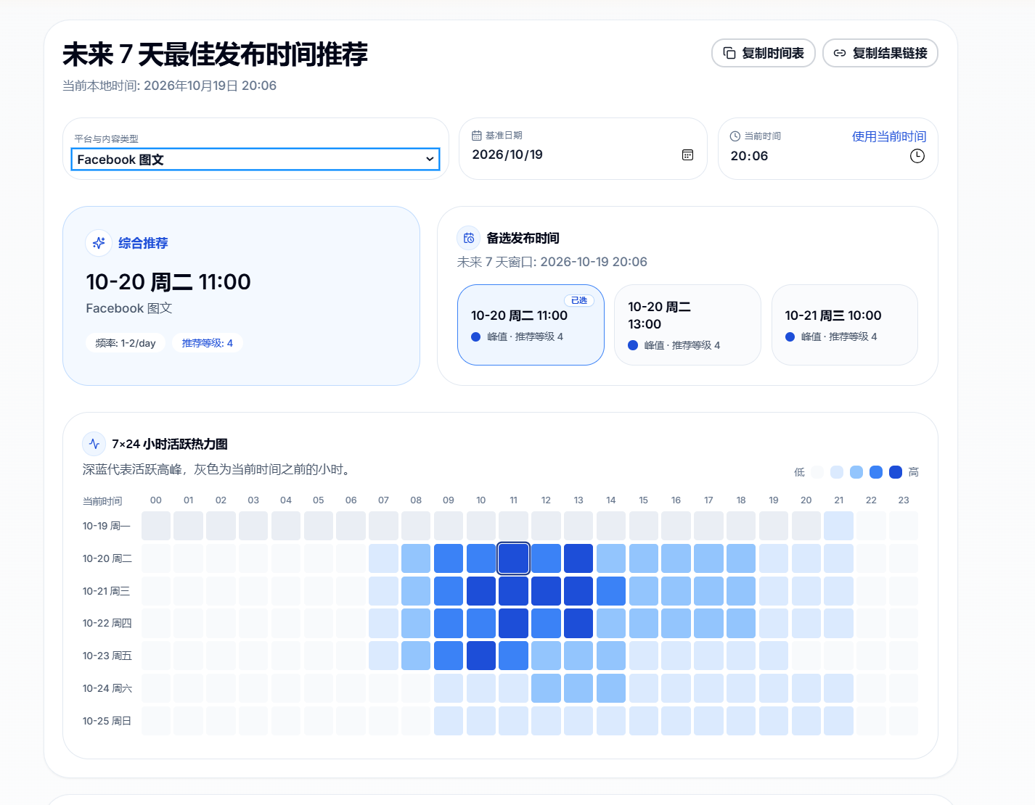Click the sparkle icon beside 综合推荐

tap(99, 243)
